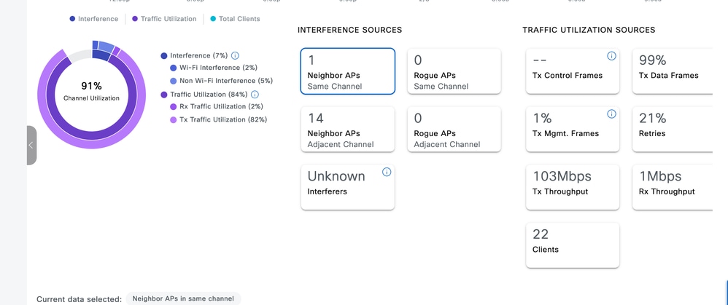
Task: Click Tx traffic light purple donut ring
Action: [91, 145]
